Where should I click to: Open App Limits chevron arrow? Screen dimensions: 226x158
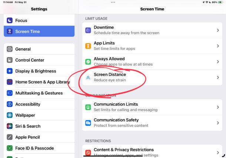218,46
